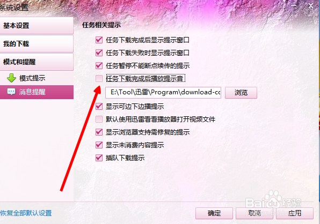Minimize the settings window
Viewport: 320px width, 224px height.
click(294, 5)
